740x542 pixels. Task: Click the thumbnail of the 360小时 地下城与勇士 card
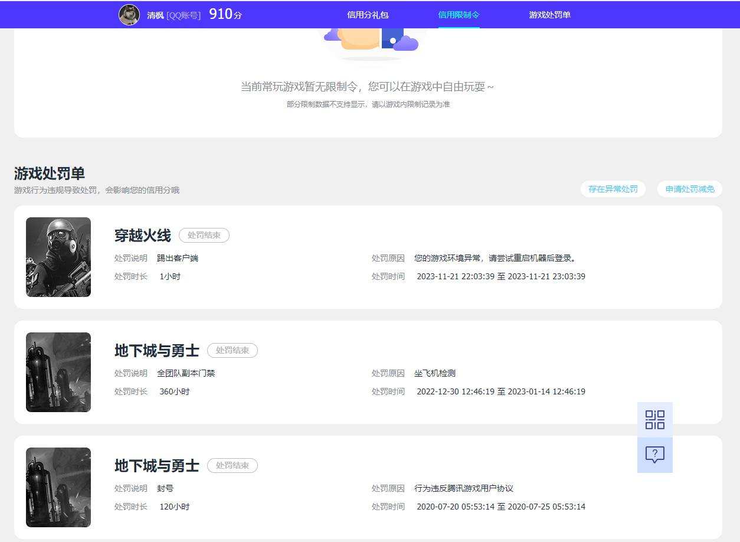[x=58, y=372]
